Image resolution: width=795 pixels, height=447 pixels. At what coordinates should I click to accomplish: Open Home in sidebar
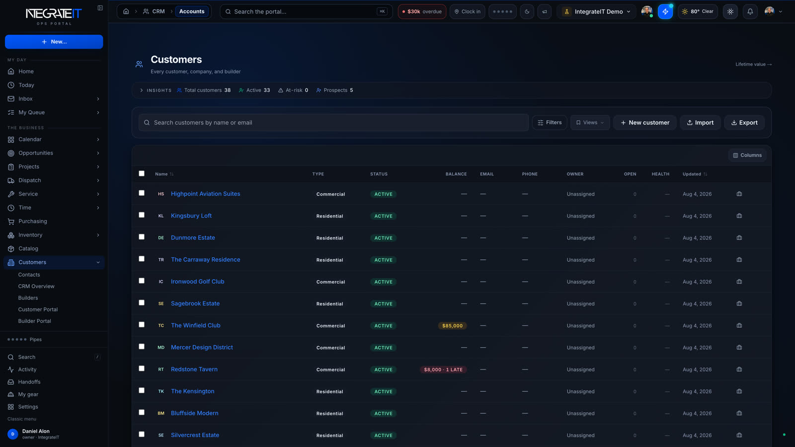[x=54, y=72]
